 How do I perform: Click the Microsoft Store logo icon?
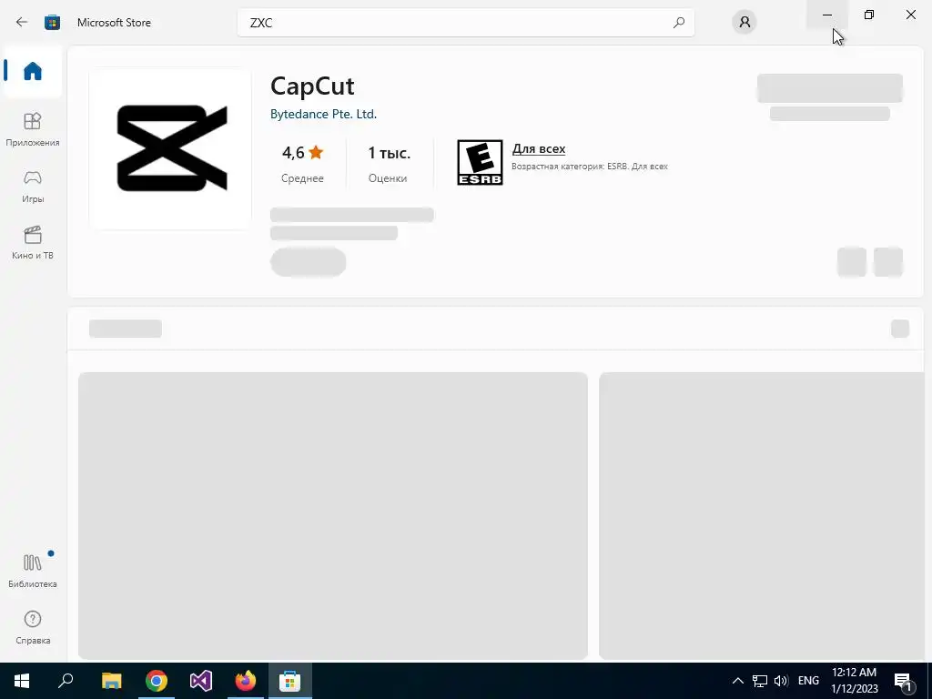pyautogui.click(x=52, y=23)
